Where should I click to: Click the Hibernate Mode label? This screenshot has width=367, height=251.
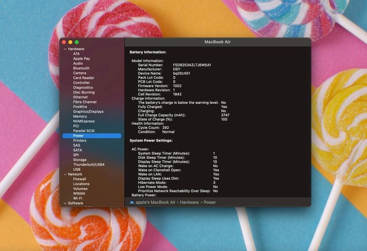tap(152, 183)
